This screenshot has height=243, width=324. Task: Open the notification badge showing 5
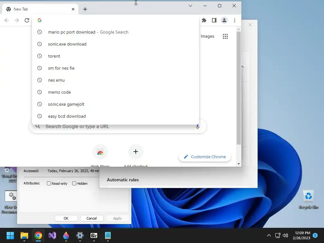315,235
